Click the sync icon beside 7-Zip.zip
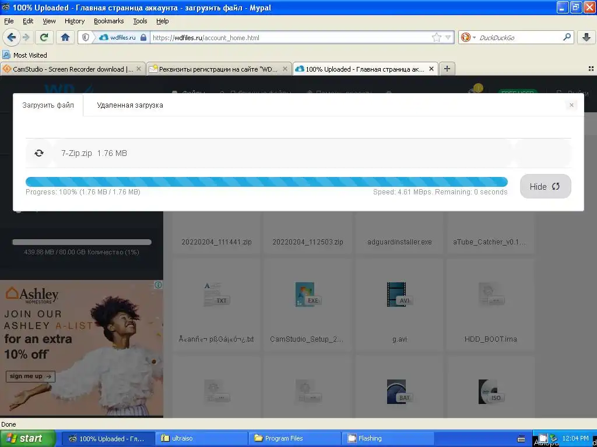597x447 pixels. pos(39,153)
